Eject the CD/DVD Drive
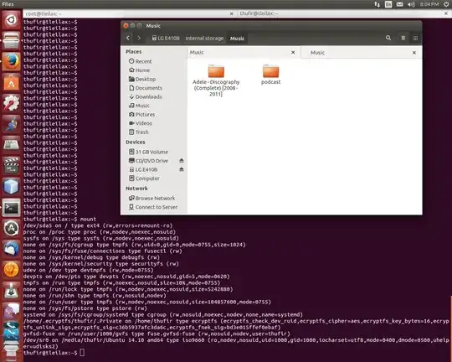452x362 pixels. (x=182, y=161)
